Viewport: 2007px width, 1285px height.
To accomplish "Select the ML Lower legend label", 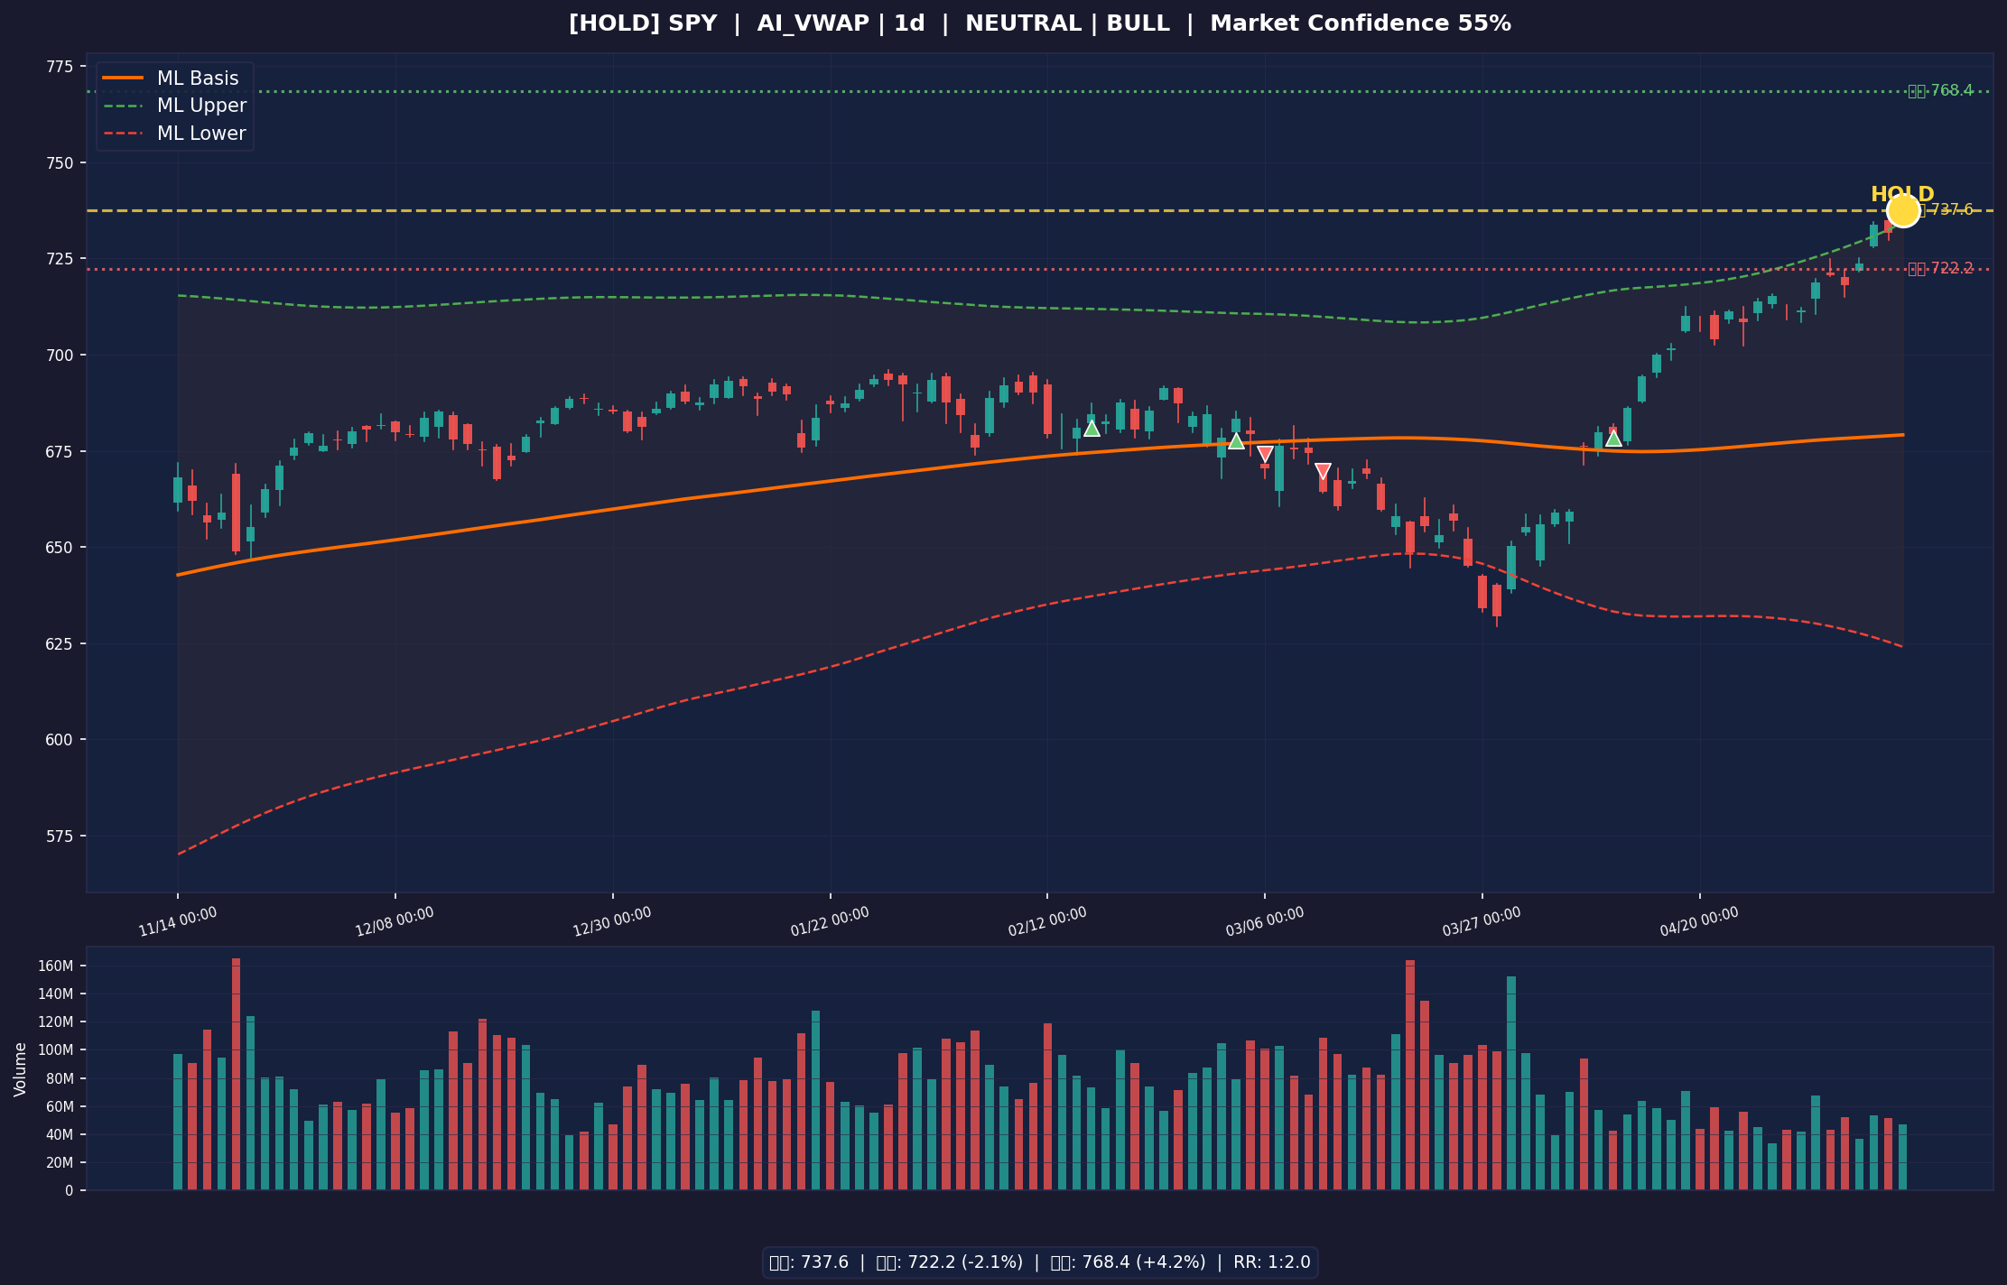I will [201, 134].
